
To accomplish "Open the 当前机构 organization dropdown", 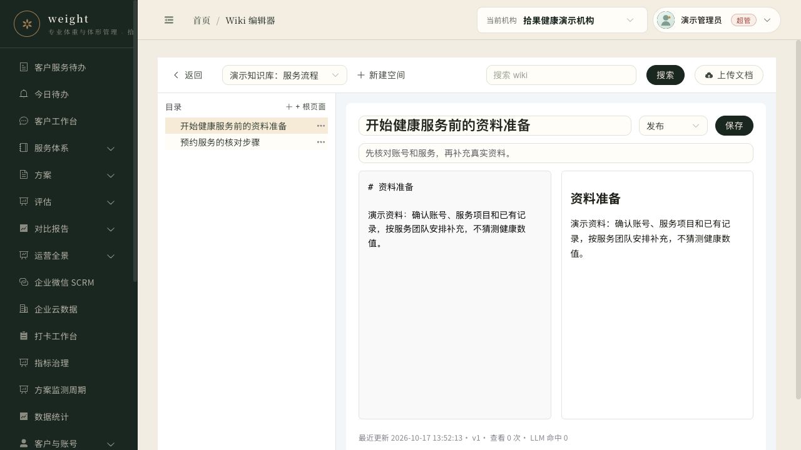I will click(562, 20).
